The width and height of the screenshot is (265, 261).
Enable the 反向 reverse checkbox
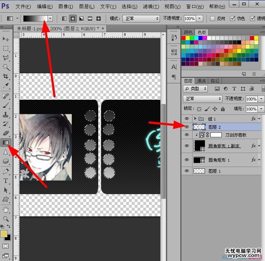tap(212, 19)
